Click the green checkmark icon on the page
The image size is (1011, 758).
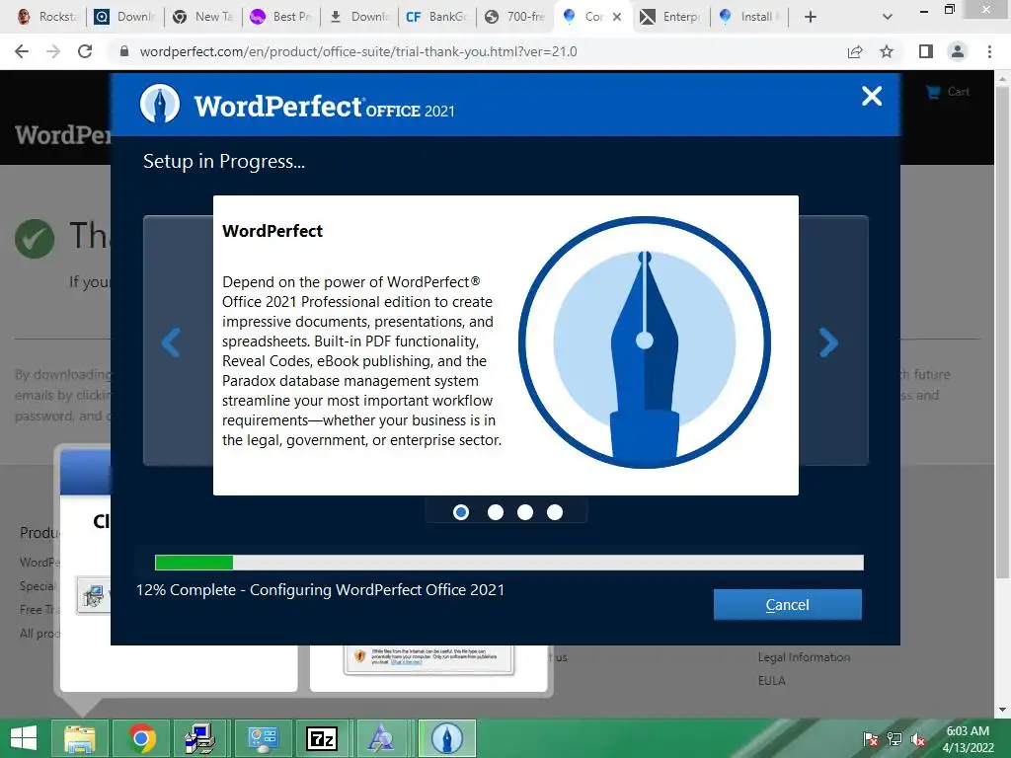(35, 239)
